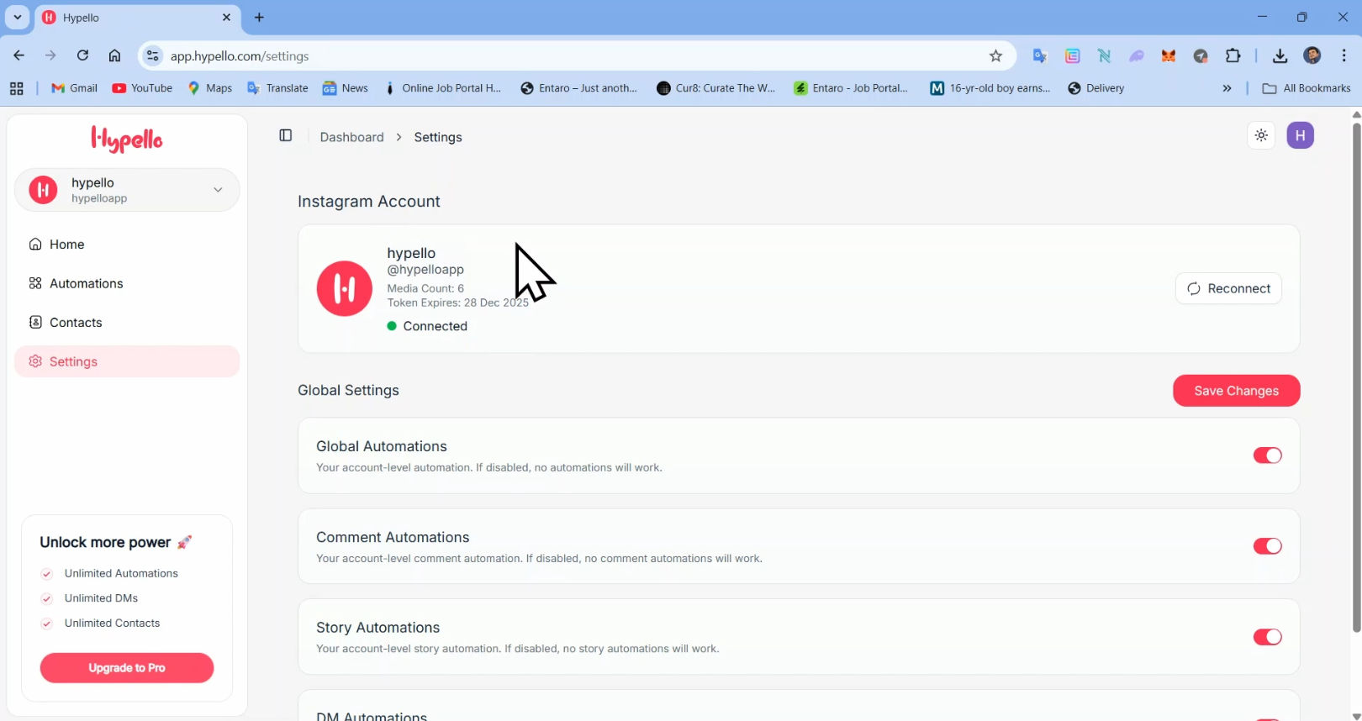
Task: Open a new browser tab
Action: pyautogui.click(x=259, y=18)
